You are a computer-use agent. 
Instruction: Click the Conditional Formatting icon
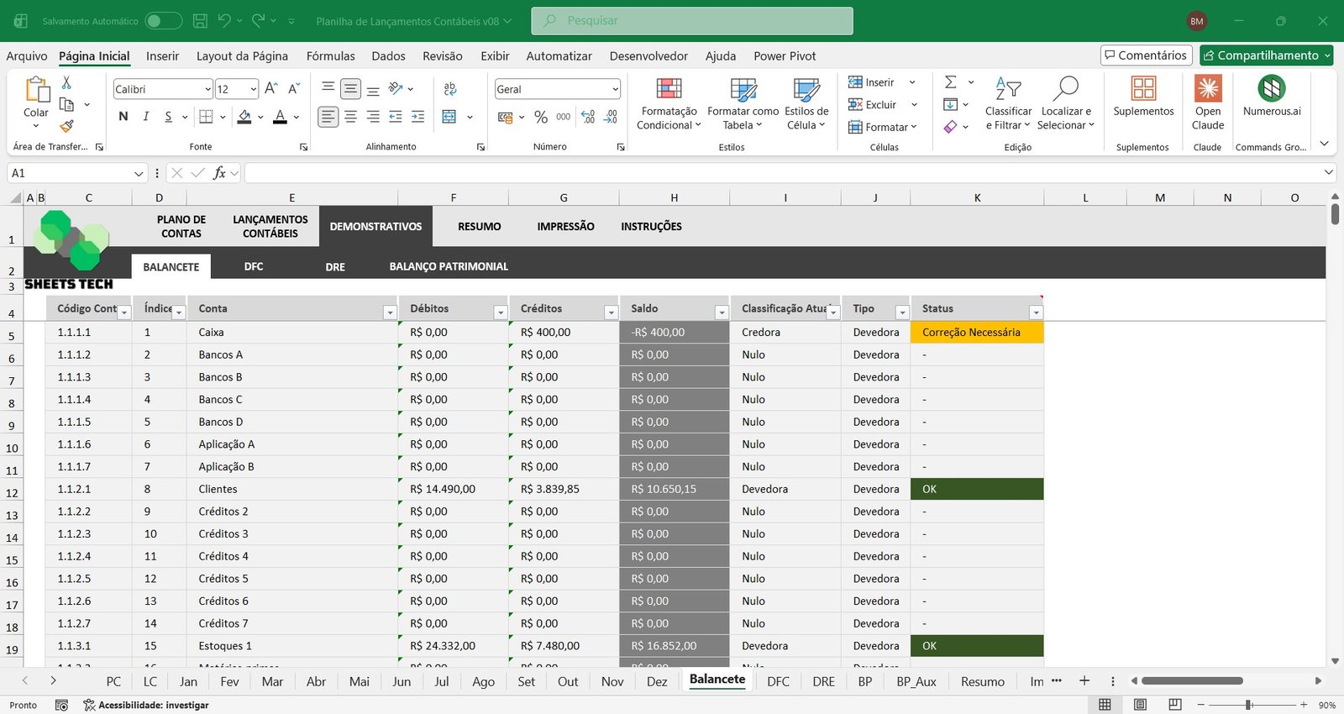(669, 91)
